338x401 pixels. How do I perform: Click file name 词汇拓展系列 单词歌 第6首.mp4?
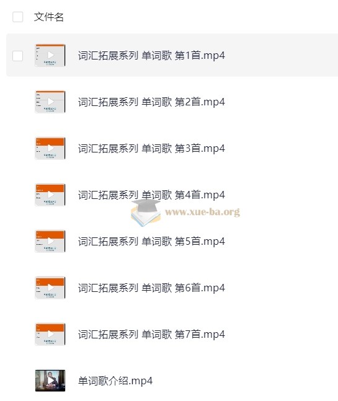151,288
